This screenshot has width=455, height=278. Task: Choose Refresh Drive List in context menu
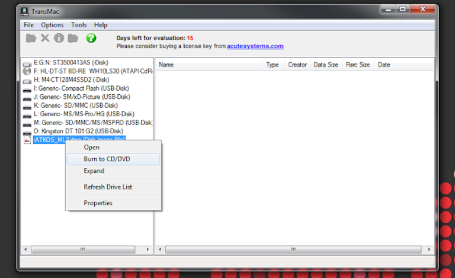click(x=113, y=187)
